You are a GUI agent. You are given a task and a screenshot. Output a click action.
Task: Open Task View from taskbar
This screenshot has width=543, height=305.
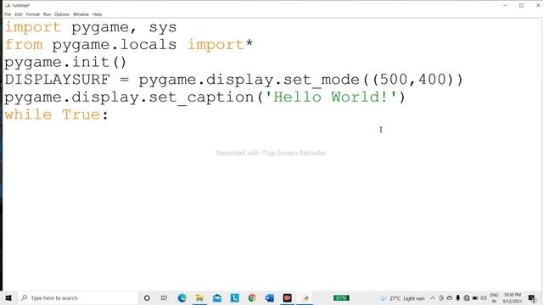(x=164, y=297)
